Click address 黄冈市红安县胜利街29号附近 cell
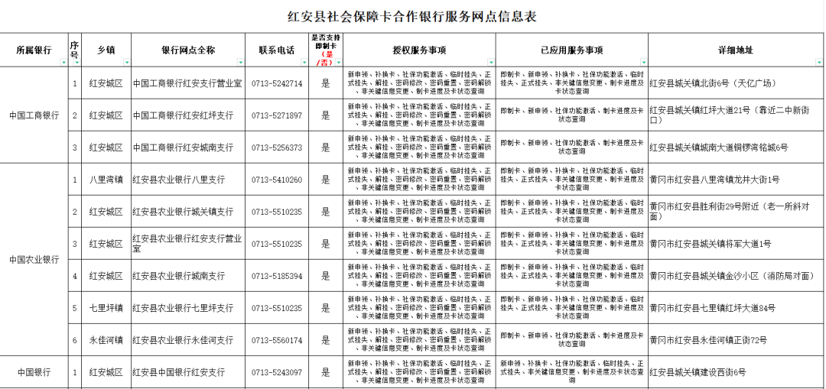826x389 pixels. tap(737, 212)
